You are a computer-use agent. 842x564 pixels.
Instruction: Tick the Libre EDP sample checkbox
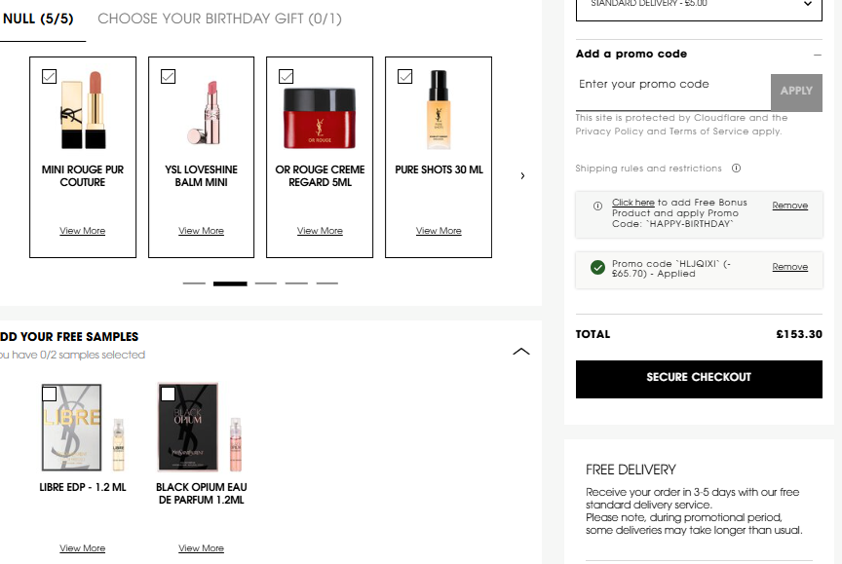point(49,394)
